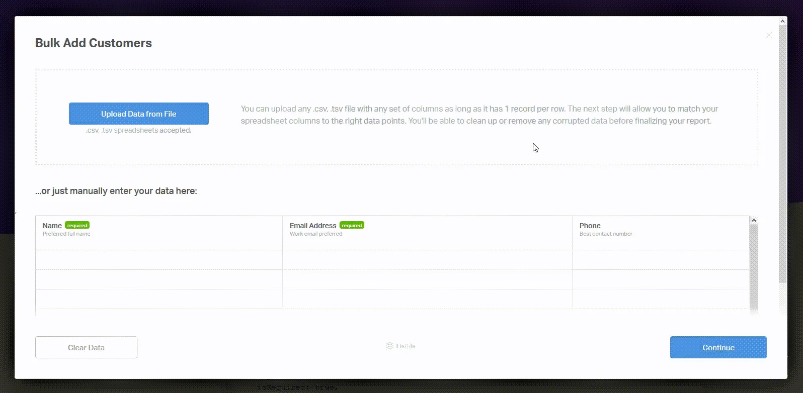Screen dimensions: 803x393
Task: Click the data table's scroll up arrow
Action: point(754,220)
